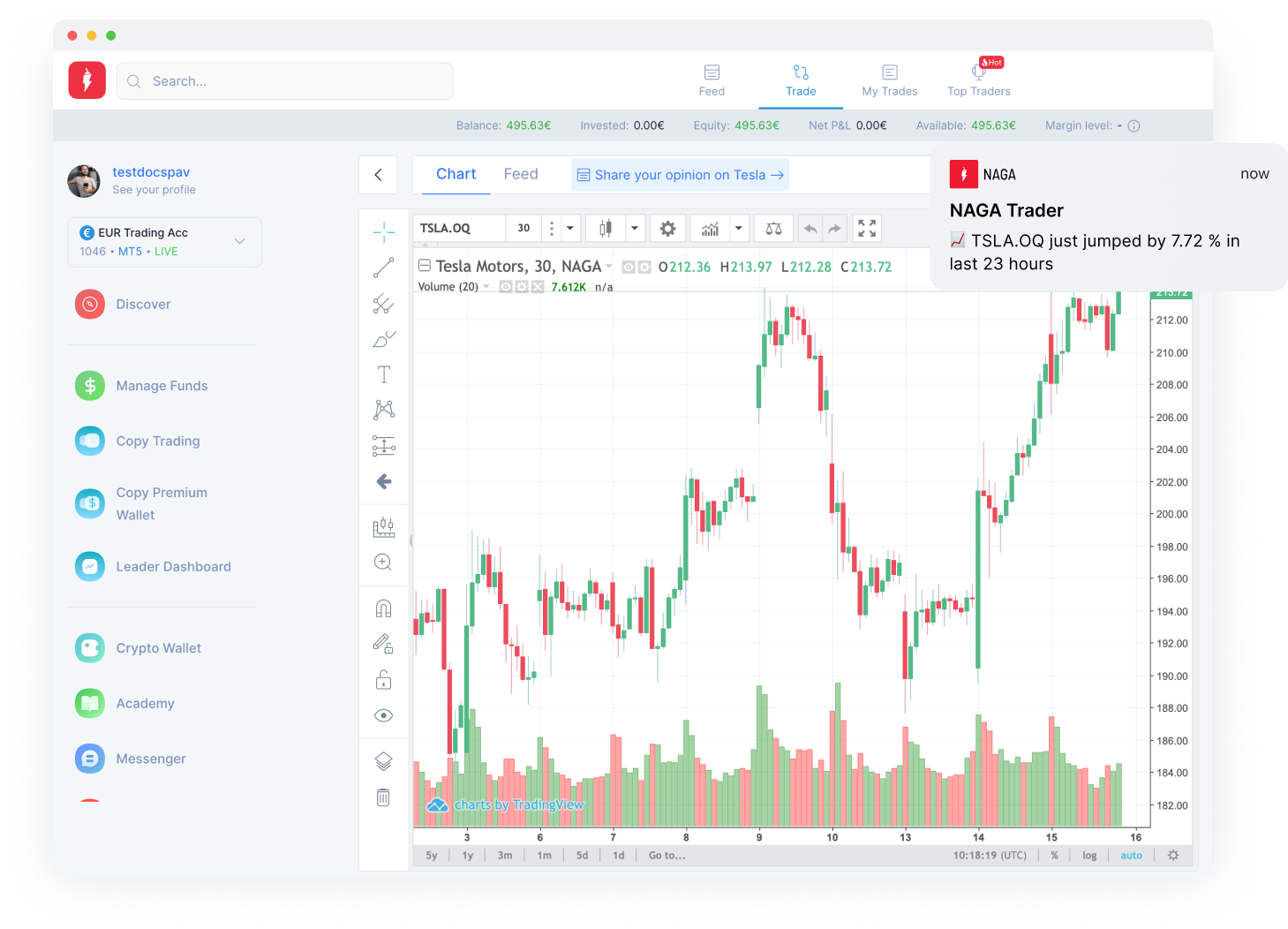Select the brush drawing tool
This screenshot has width=1288, height=929.
(383, 339)
